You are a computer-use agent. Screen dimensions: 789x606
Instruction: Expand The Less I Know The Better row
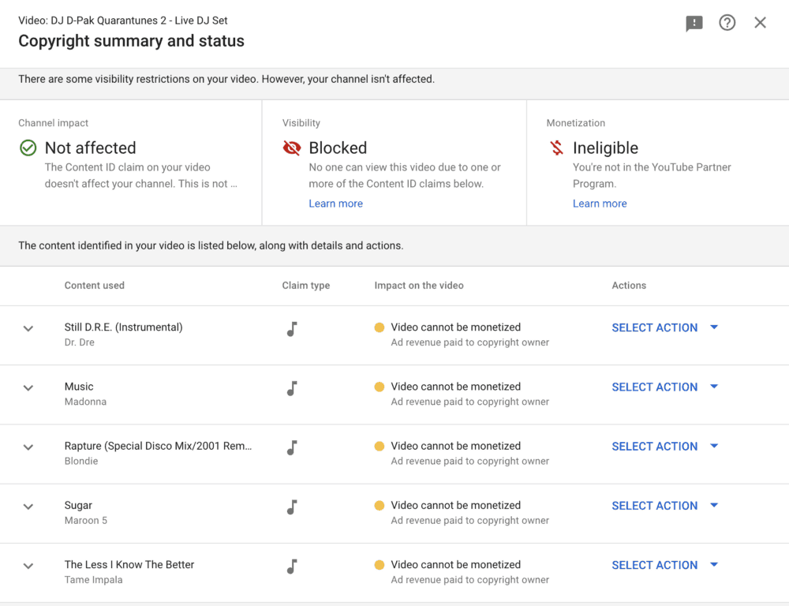28,566
